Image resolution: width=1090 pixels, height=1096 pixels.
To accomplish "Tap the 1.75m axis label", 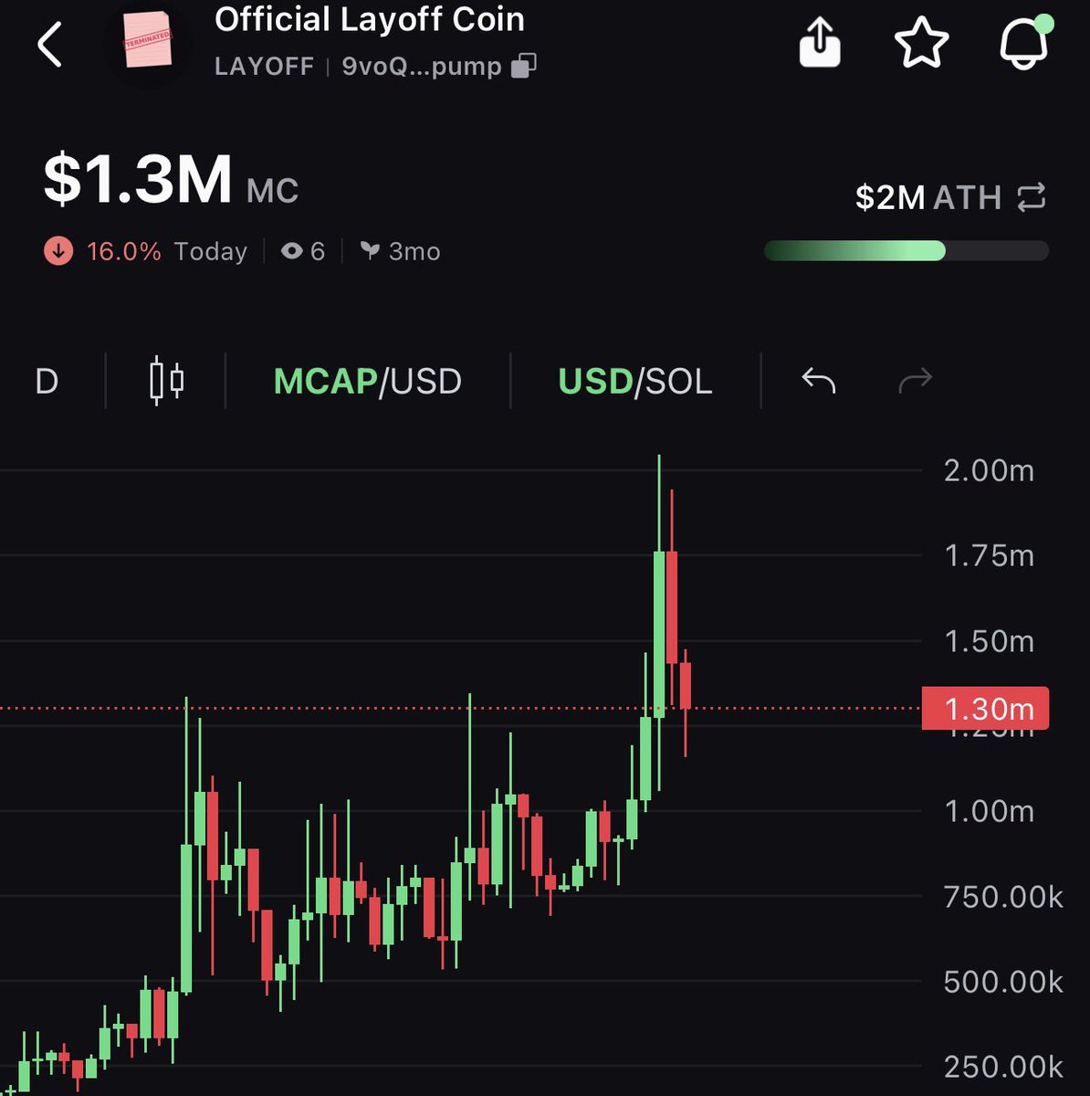I will 990,555.
